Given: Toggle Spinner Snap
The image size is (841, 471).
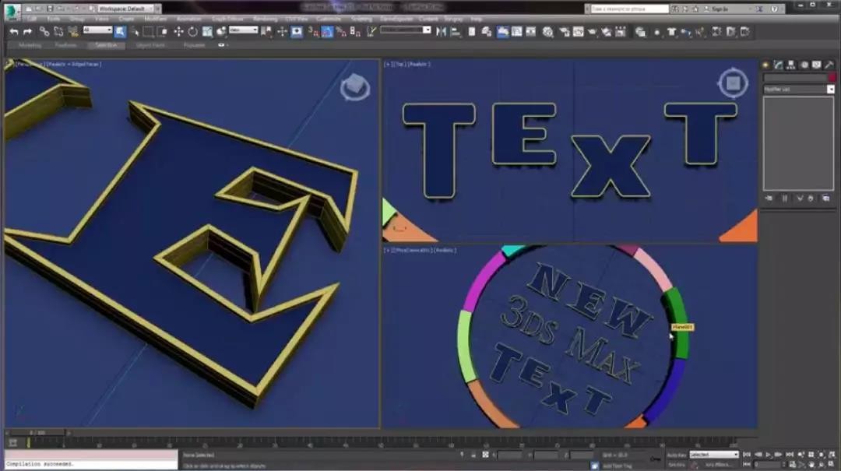Looking at the screenshot, I should [x=355, y=32].
